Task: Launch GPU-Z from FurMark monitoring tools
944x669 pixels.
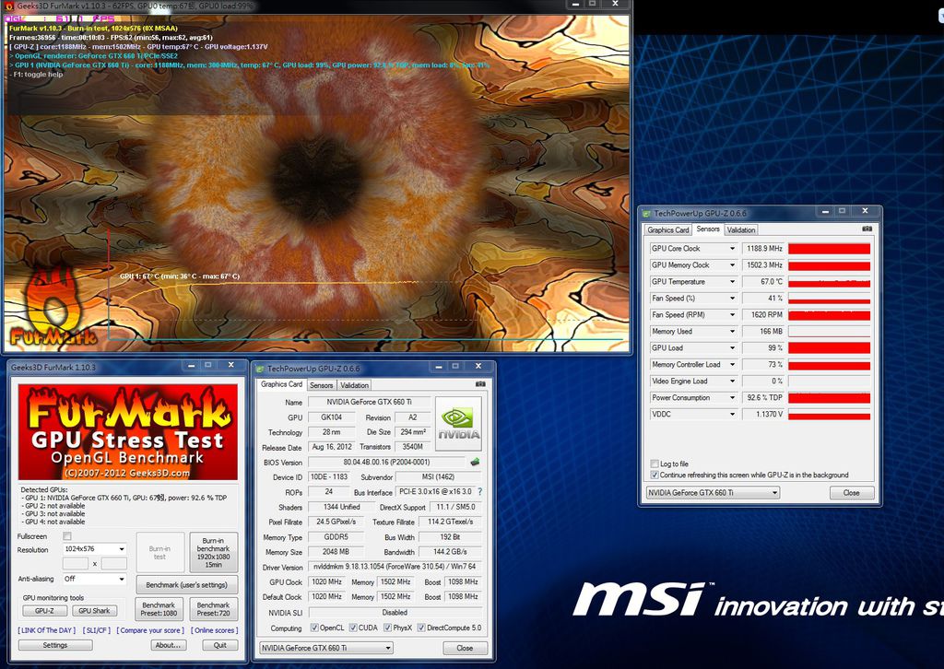Action: click(x=44, y=611)
